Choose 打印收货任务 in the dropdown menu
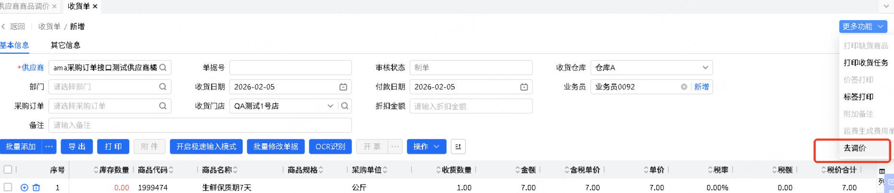This screenshot has height=193, width=894. 866,63
